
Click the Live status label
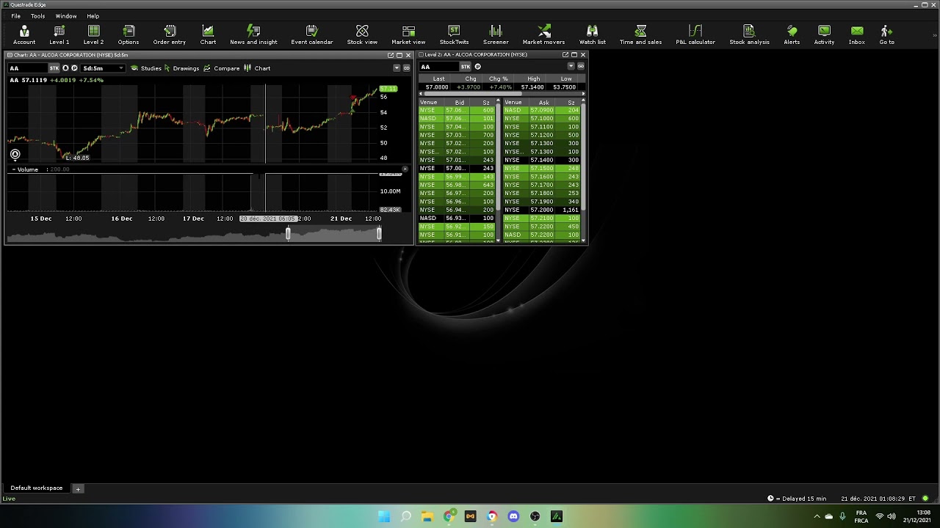click(9, 499)
